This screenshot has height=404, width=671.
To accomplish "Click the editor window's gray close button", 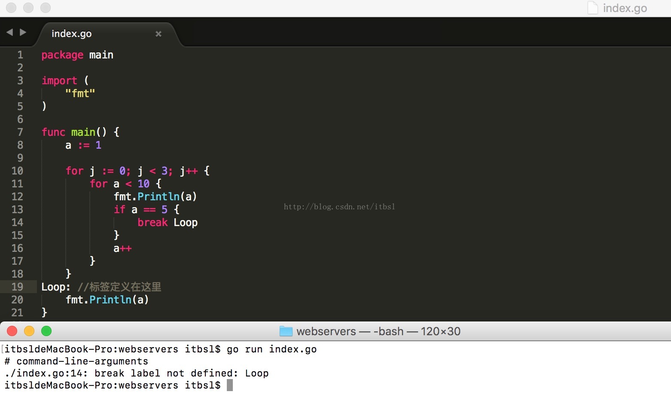I will pos(11,8).
